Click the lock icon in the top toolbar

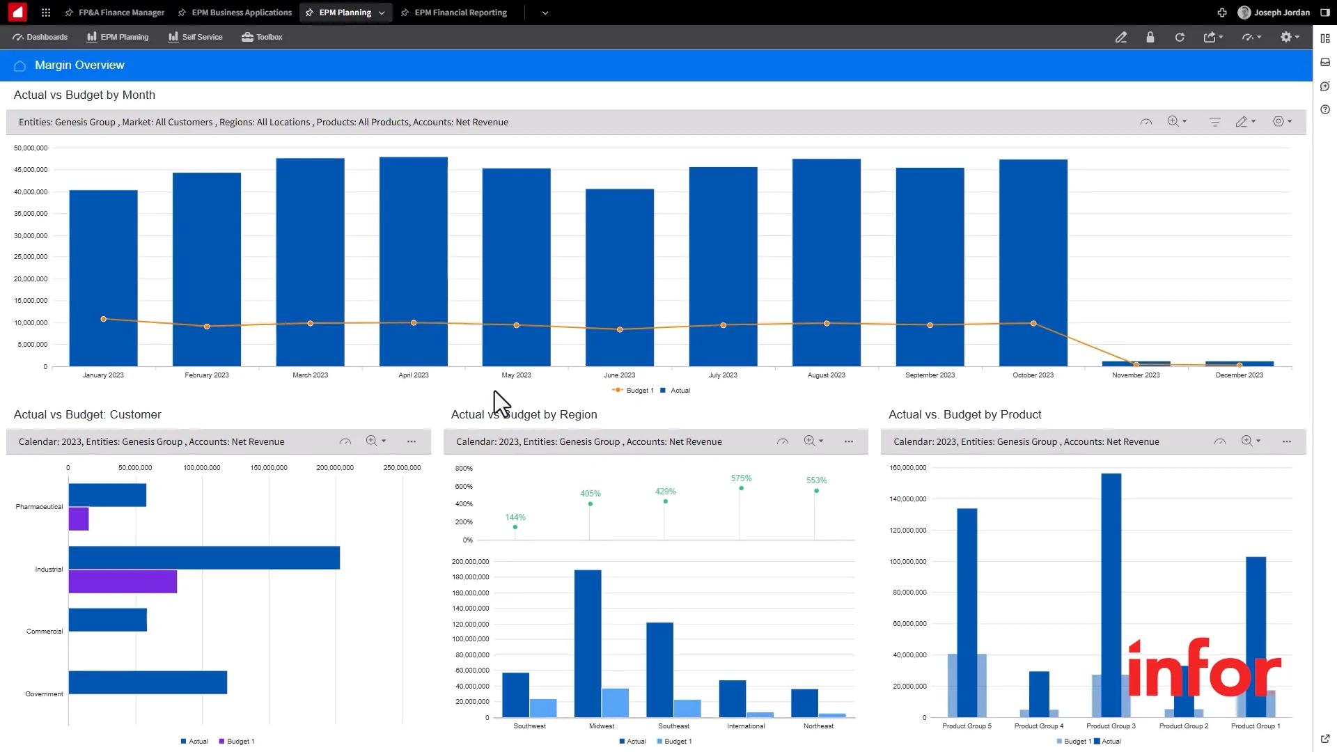1150,37
